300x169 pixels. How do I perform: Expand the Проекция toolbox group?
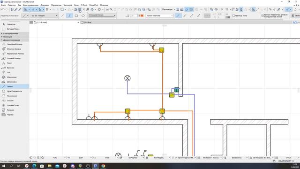click(15, 37)
